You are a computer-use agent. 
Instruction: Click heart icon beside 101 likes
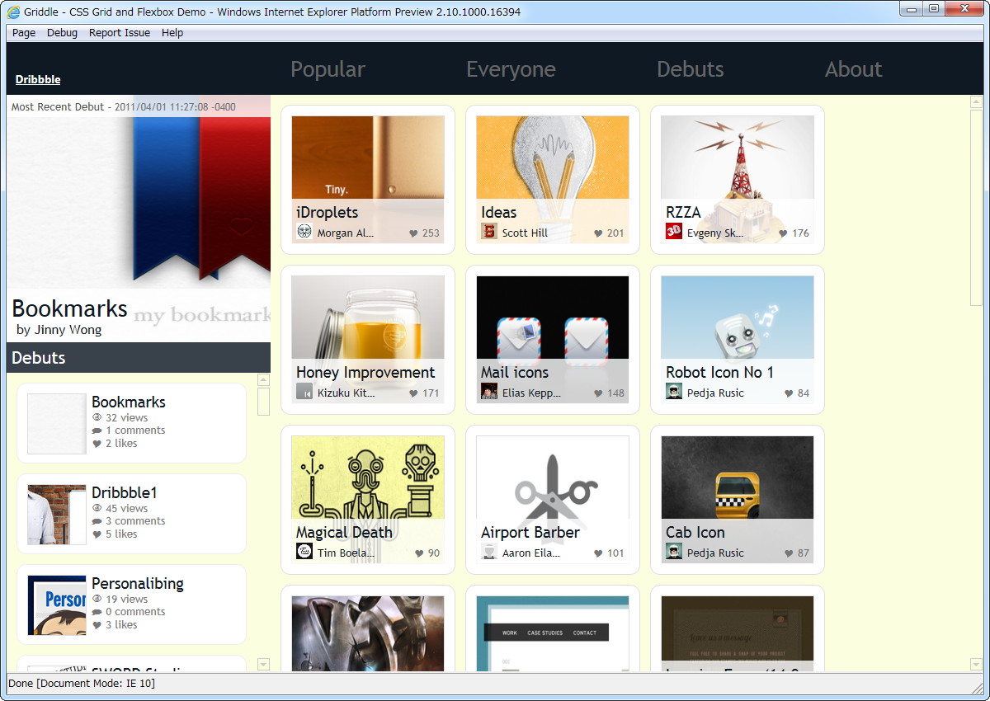[x=598, y=553]
